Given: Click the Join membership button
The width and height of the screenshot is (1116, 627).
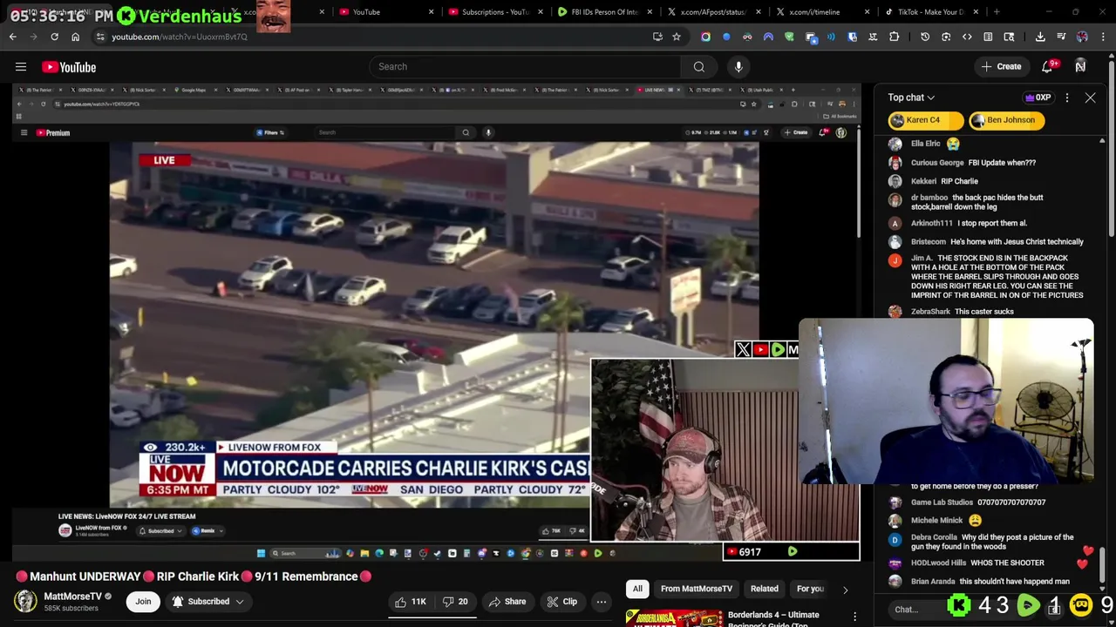Looking at the screenshot, I should click(x=143, y=602).
